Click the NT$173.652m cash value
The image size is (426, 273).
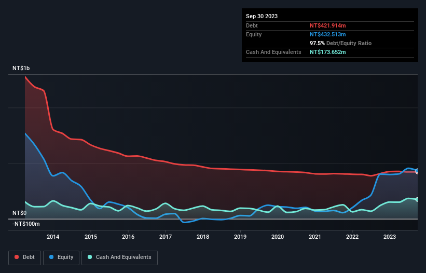327,52
